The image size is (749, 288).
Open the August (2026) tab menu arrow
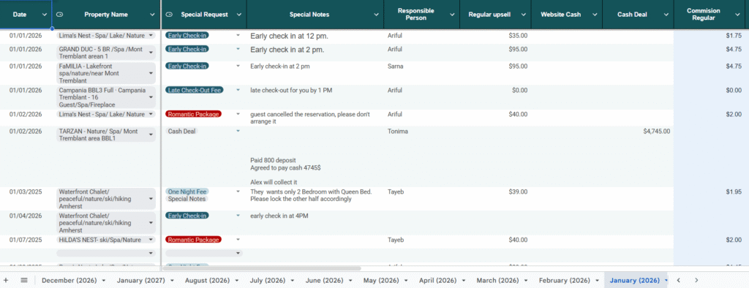pos(236,281)
